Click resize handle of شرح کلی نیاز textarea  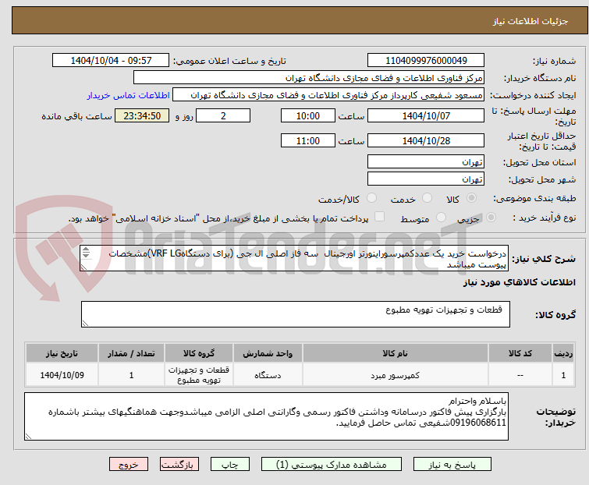coord(83,267)
